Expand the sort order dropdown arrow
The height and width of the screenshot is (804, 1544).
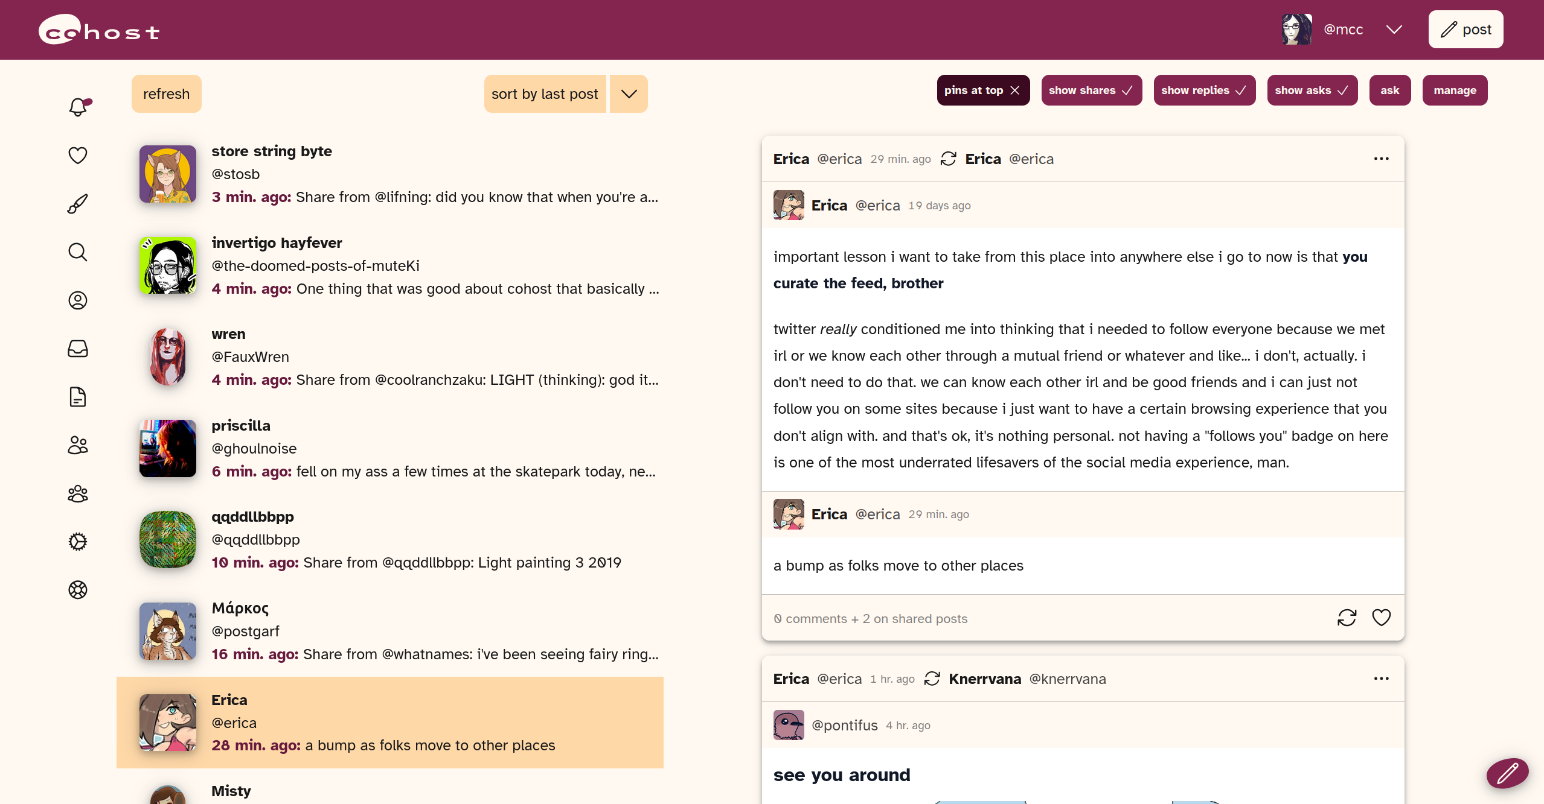tap(629, 94)
